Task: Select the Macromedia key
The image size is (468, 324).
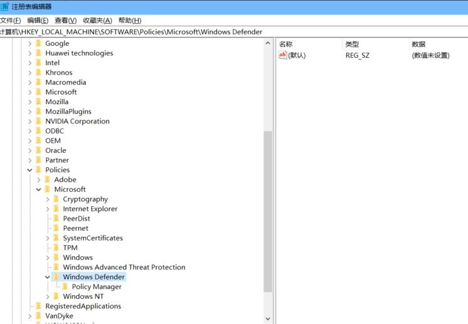Action: pos(66,82)
